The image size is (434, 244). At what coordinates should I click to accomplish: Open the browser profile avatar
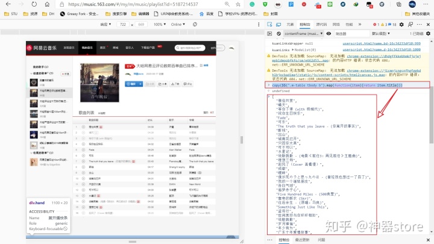(x=412, y=4)
